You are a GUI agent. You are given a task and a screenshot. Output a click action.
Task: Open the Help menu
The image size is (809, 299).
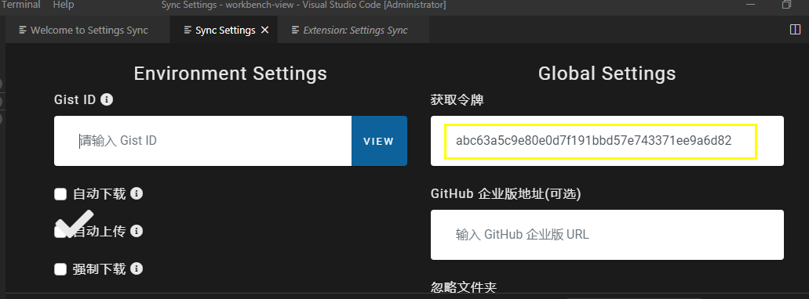click(64, 5)
